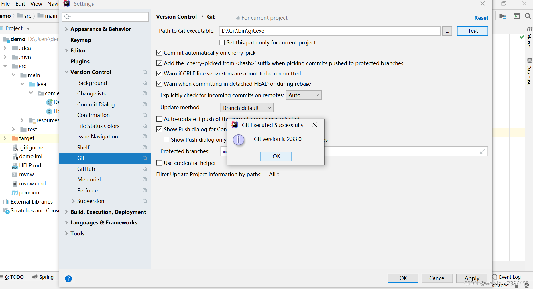Expand Build, Execution, Deployment section
This screenshot has height=289, width=533.
66,212
